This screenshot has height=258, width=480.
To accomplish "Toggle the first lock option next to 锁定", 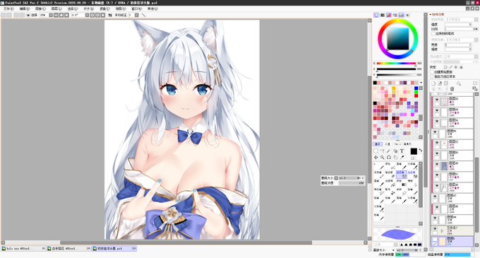I will [x=445, y=67].
